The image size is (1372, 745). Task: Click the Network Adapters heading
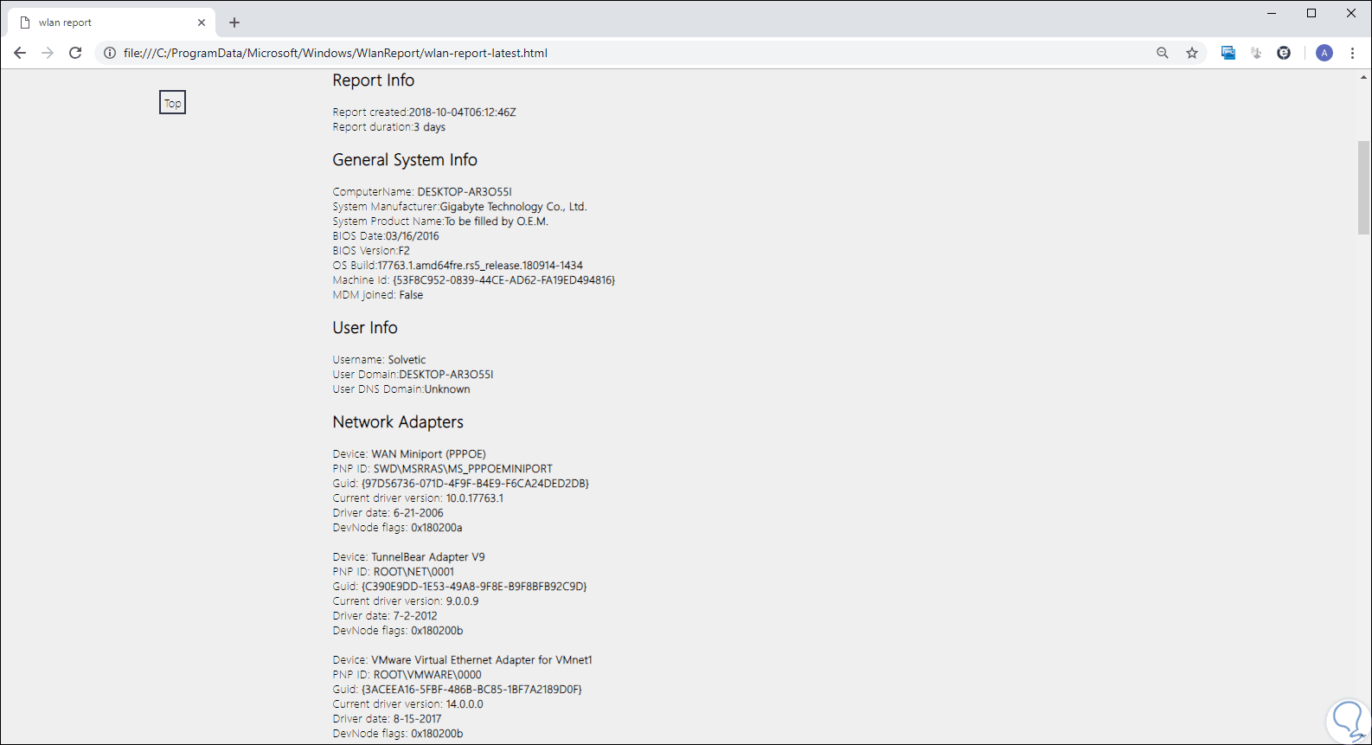click(398, 422)
